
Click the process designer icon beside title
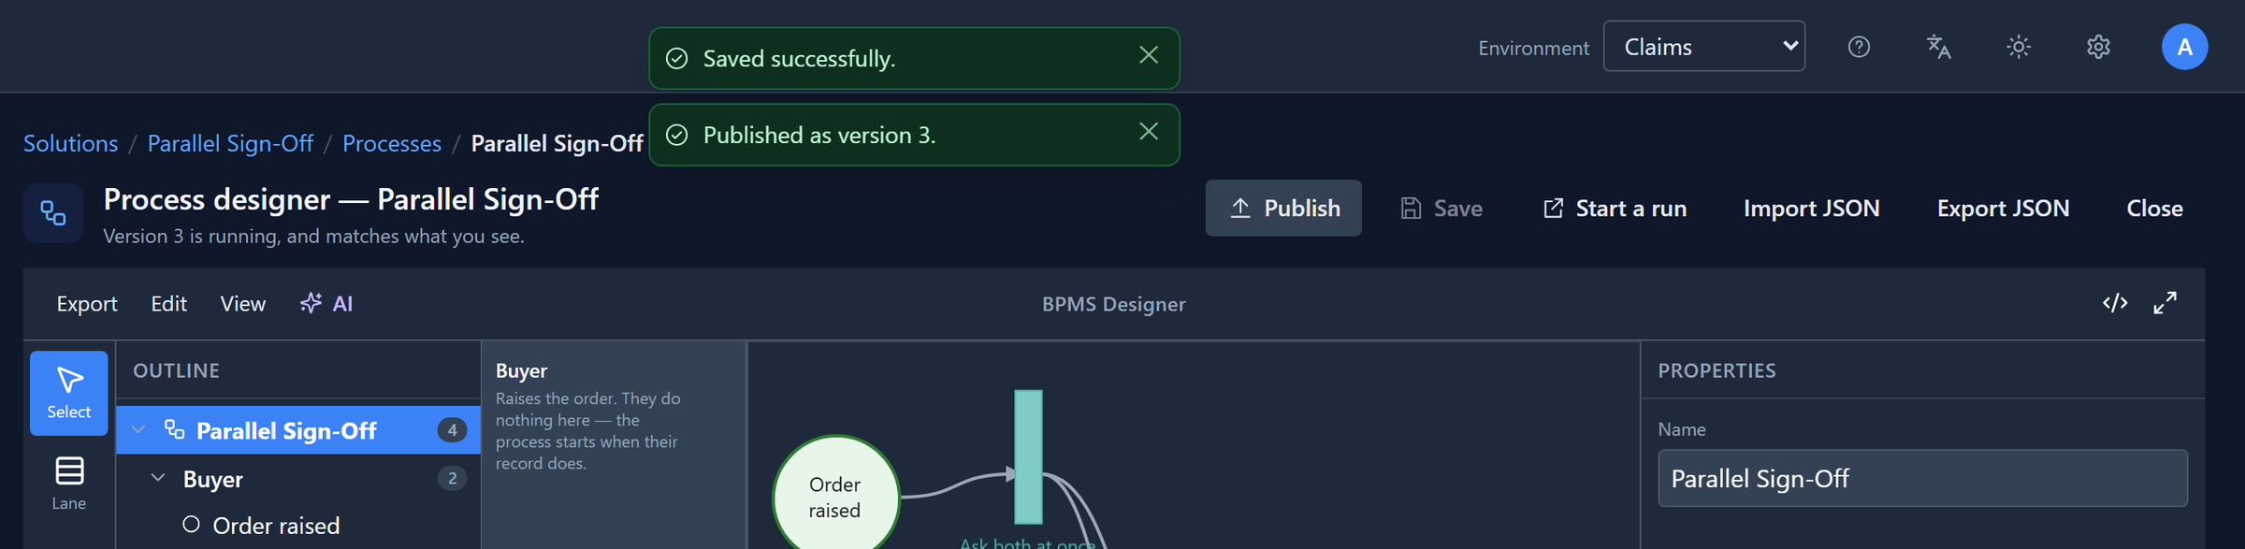pyautogui.click(x=53, y=213)
